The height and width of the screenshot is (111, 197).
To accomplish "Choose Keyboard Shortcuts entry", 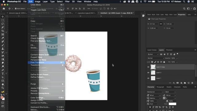I will [x=46, y=107].
